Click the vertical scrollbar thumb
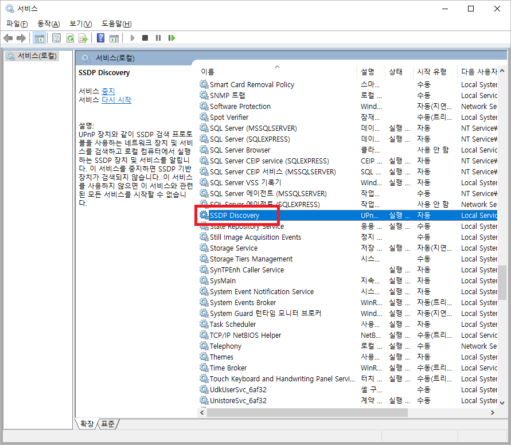The image size is (511, 445). click(x=502, y=283)
